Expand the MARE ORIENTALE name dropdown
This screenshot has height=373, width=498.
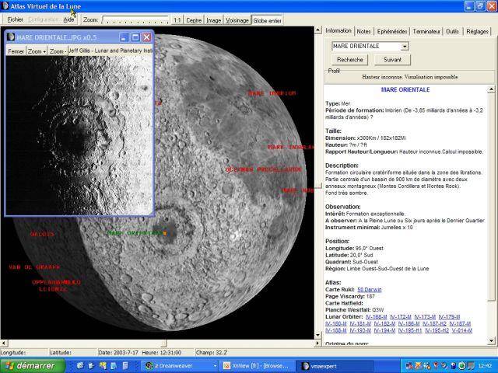coord(405,47)
